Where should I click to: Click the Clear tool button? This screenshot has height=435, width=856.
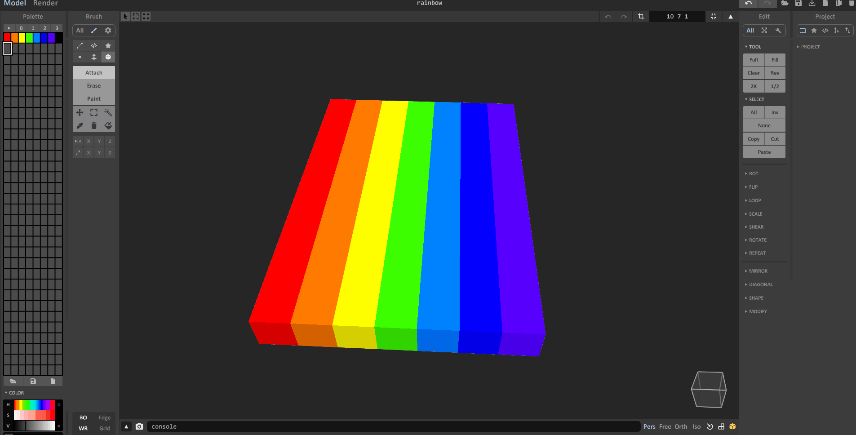[754, 73]
